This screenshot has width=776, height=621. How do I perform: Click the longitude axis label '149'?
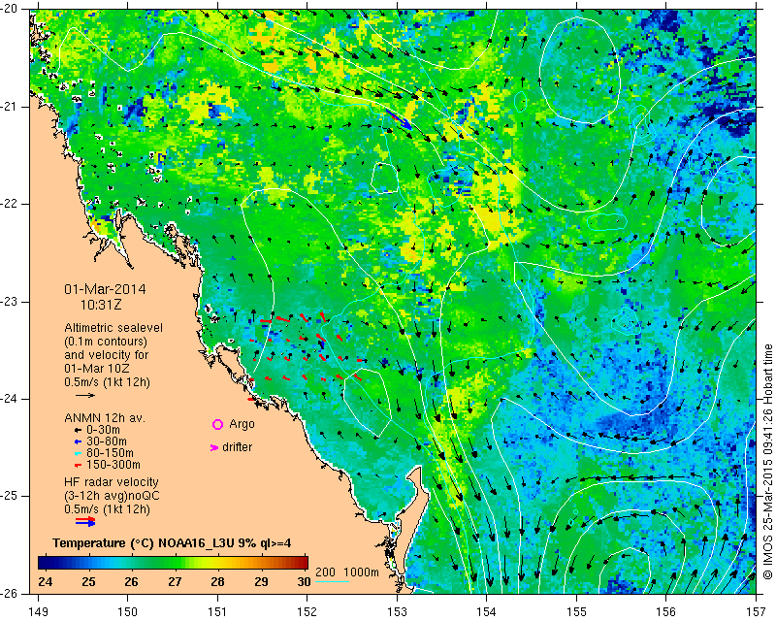click(x=39, y=611)
